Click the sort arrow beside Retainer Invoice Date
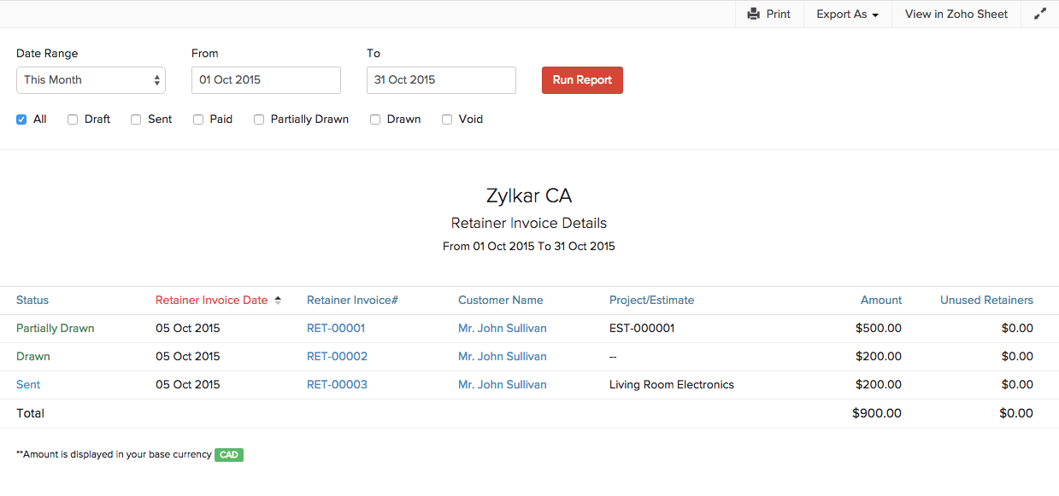This screenshot has width=1059, height=496. pos(278,301)
